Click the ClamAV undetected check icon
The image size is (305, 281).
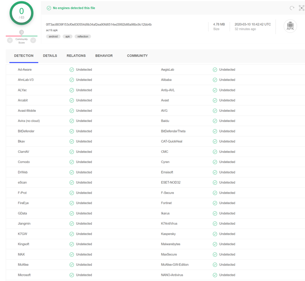[72, 152]
